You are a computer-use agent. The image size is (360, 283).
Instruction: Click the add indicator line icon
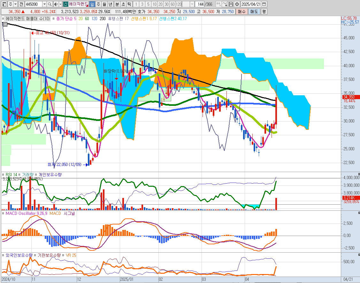click(x=225, y=4)
